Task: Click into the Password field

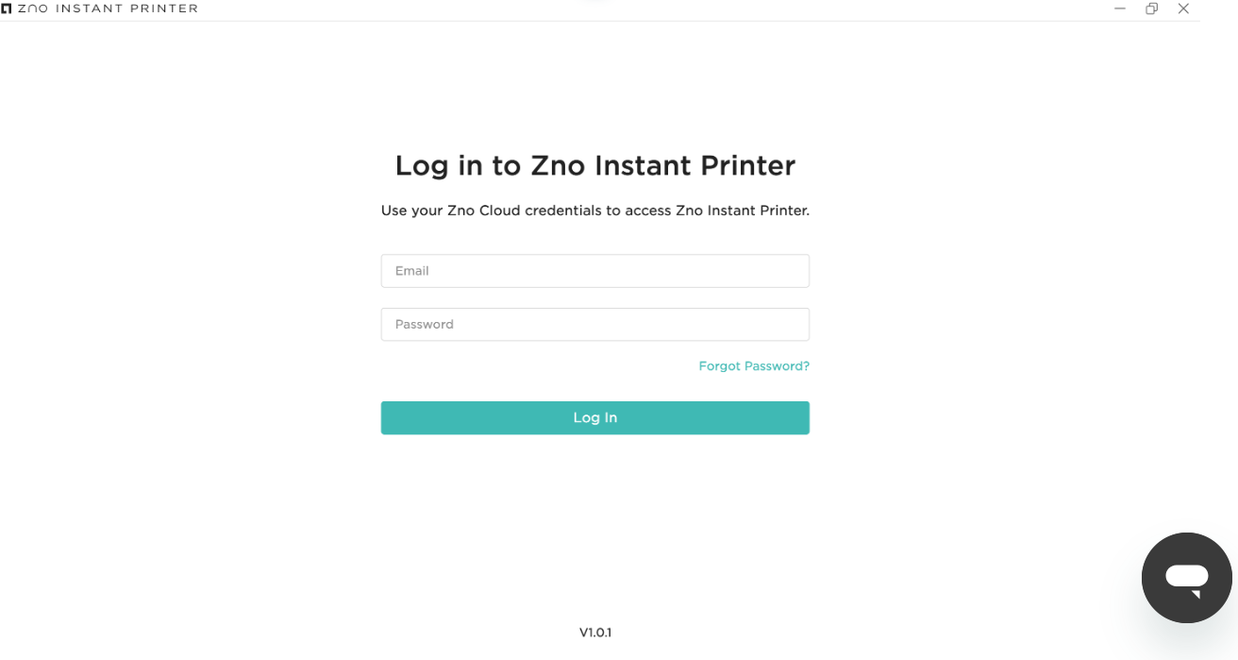Action: (594, 325)
